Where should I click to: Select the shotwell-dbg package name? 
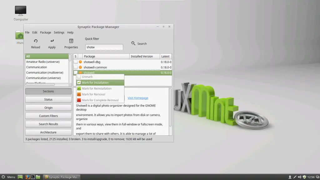pyautogui.click(x=92, y=62)
